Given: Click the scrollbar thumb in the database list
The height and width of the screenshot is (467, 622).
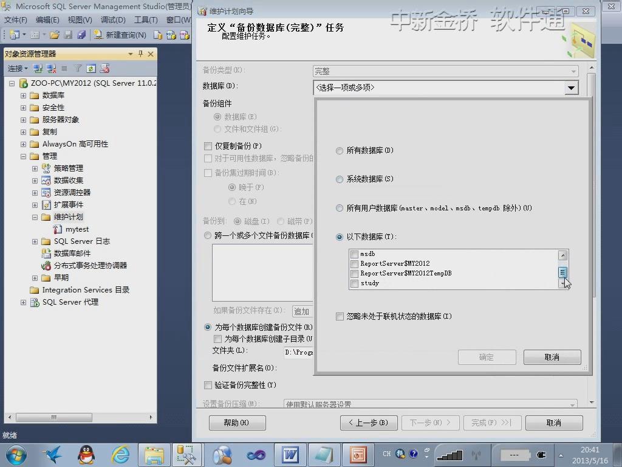Looking at the screenshot, I should tap(562, 272).
